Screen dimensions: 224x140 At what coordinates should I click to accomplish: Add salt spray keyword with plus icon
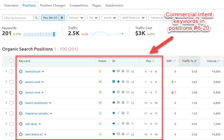pyautogui.click(x=21, y=124)
